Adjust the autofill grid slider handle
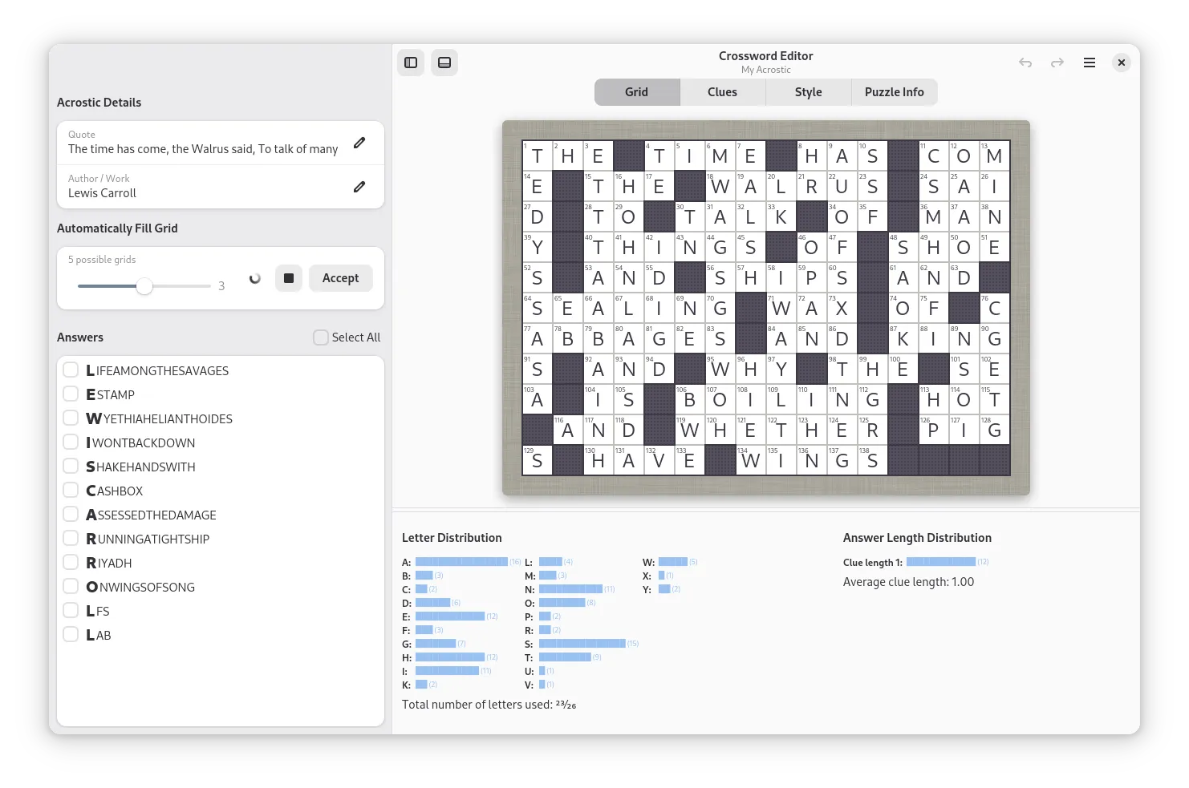The image size is (1189, 788). click(x=144, y=286)
